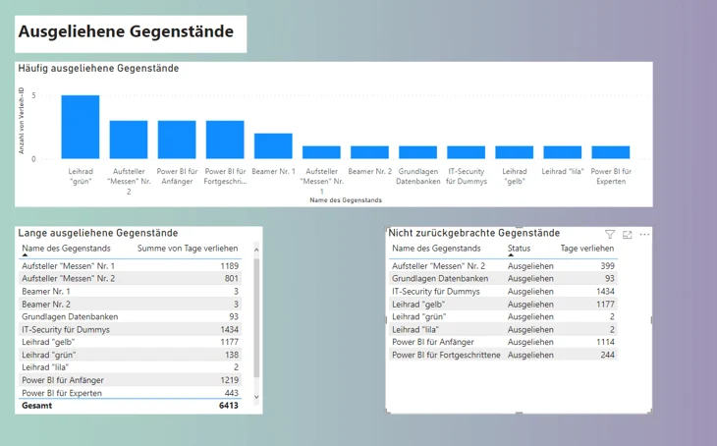Select IT-Security für Dummys in Nicht zurückgebrachte table
This screenshot has height=446, width=717.
[436, 292]
